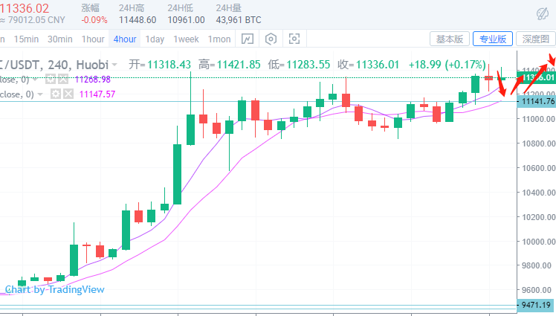Click the 11141.76 price line marker
Viewport: 556px width, 316px height.
537,101
